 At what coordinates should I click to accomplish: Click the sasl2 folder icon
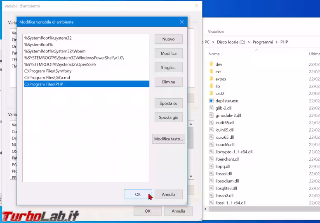211,94
